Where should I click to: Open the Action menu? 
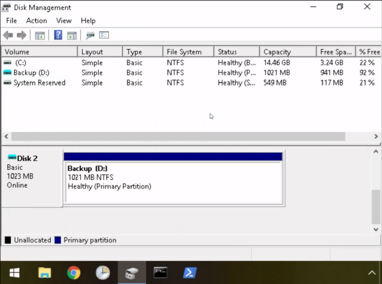click(x=36, y=20)
